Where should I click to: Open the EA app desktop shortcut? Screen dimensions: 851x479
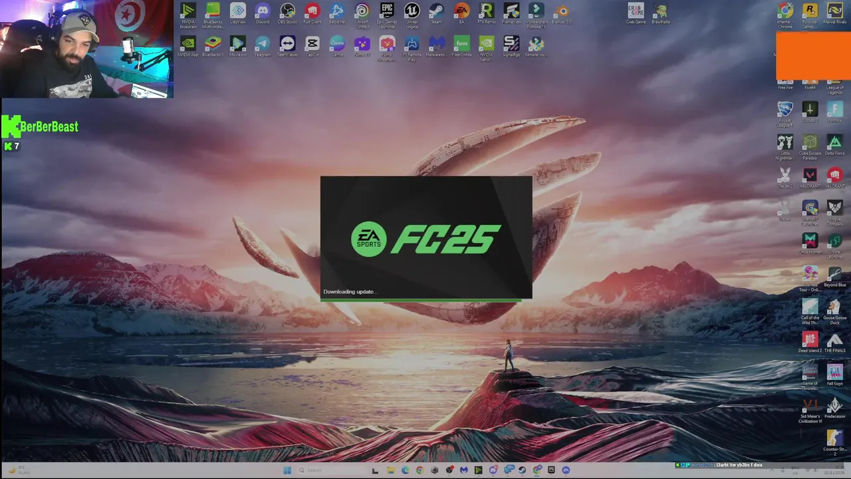461,14
